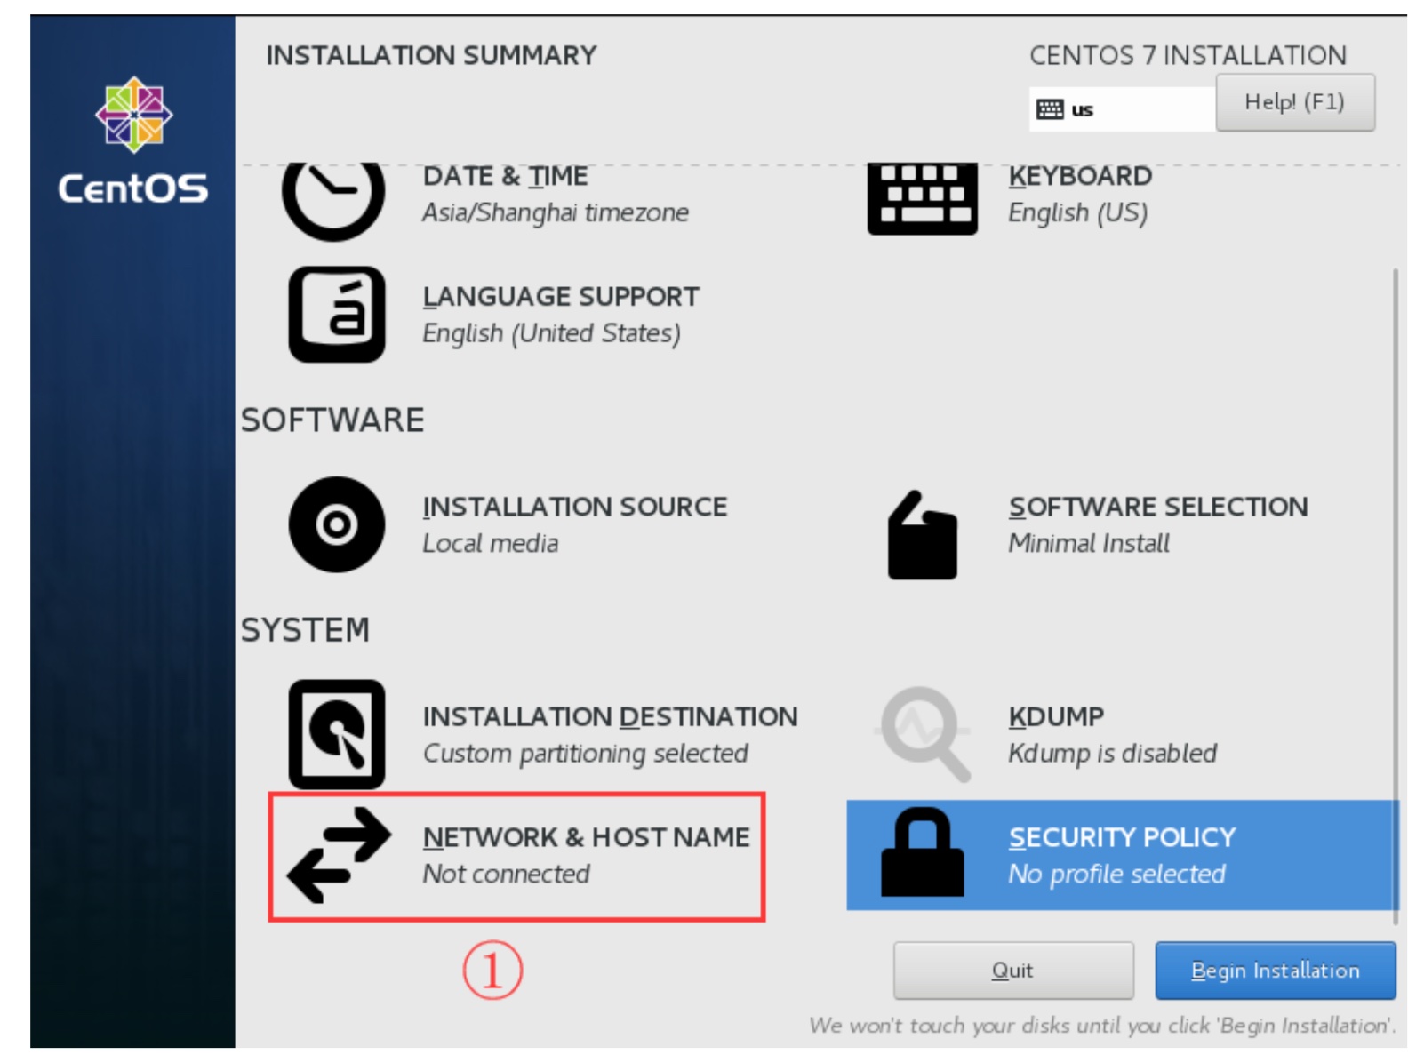Open the Security Policy title text
This screenshot has height=1063, width=1424.
point(1122,837)
